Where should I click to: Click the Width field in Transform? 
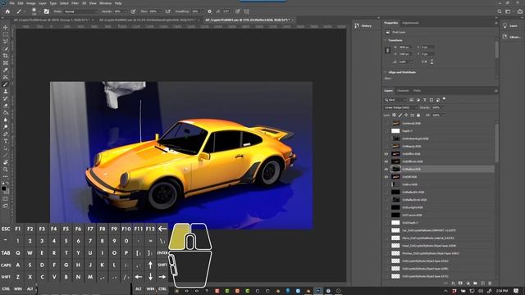point(405,48)
